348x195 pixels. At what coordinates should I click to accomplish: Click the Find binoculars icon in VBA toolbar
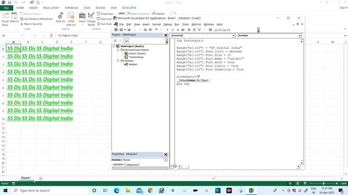150,30
